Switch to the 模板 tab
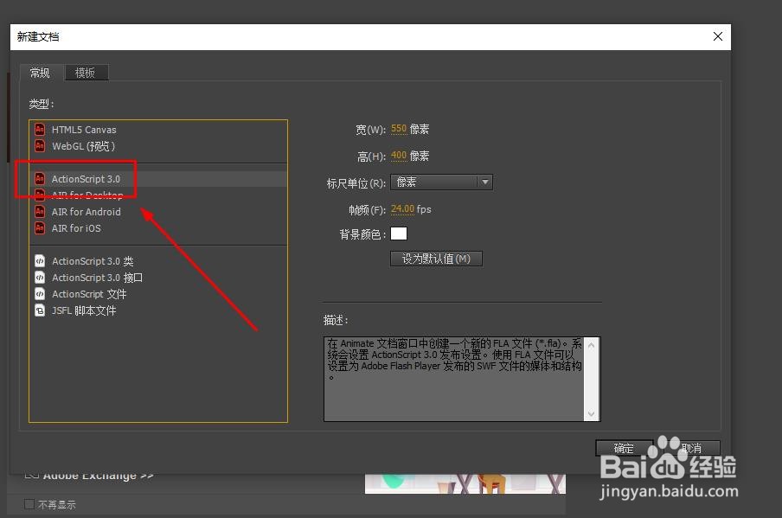 point(86,73)
